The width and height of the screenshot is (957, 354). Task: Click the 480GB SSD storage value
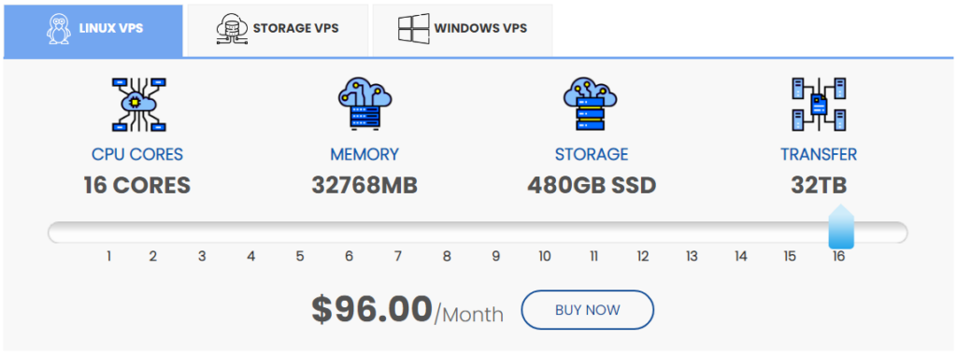point(592,186)
